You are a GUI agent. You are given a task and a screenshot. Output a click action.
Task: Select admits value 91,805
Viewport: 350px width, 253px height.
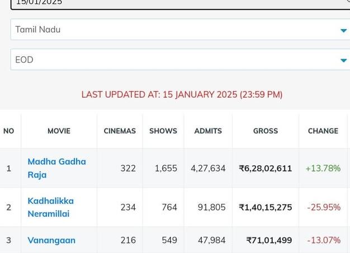211,207
